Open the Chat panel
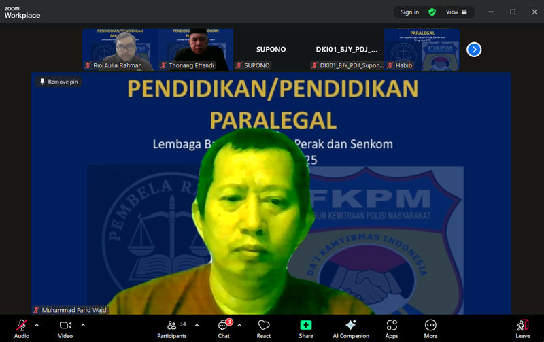This screenshot has width=544, height=342. [x=224, y=328]
